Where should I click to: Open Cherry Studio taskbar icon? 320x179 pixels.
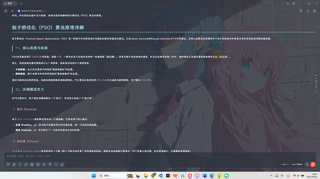click(190, 176)
